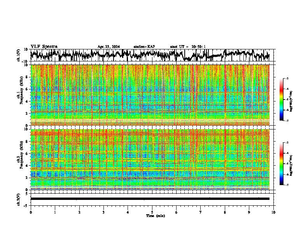Click the "-7" tick on the ch.1 color bar
The width and height of the screenshot is (308, 238).
tap(287, 121)
